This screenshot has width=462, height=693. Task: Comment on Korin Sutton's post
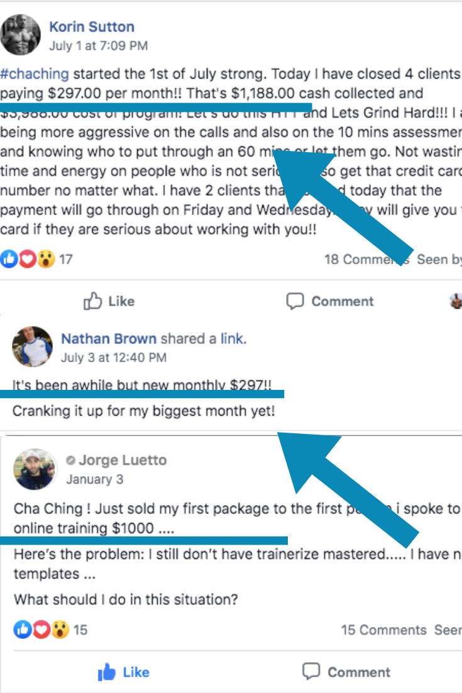330,301
